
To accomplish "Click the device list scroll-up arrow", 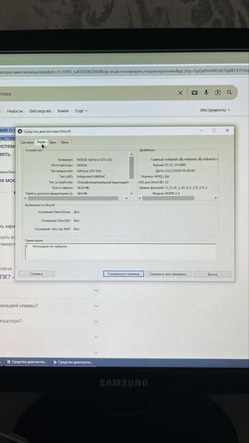I will pyautogui.click(x=131, y=154).
